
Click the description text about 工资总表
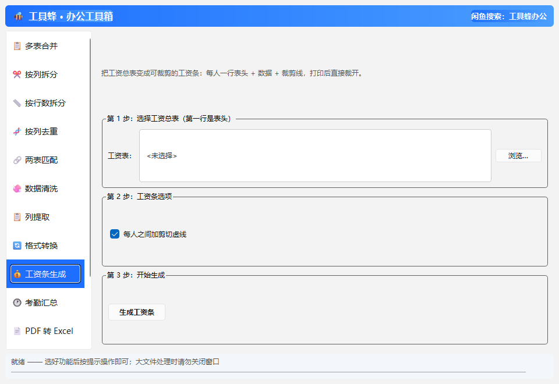pos(232,73)
